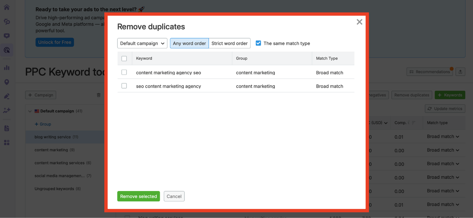The width and height of the screenshot is (473, 218).
Task: Click the Comp. column filter icon
Action: coord(414,123)
